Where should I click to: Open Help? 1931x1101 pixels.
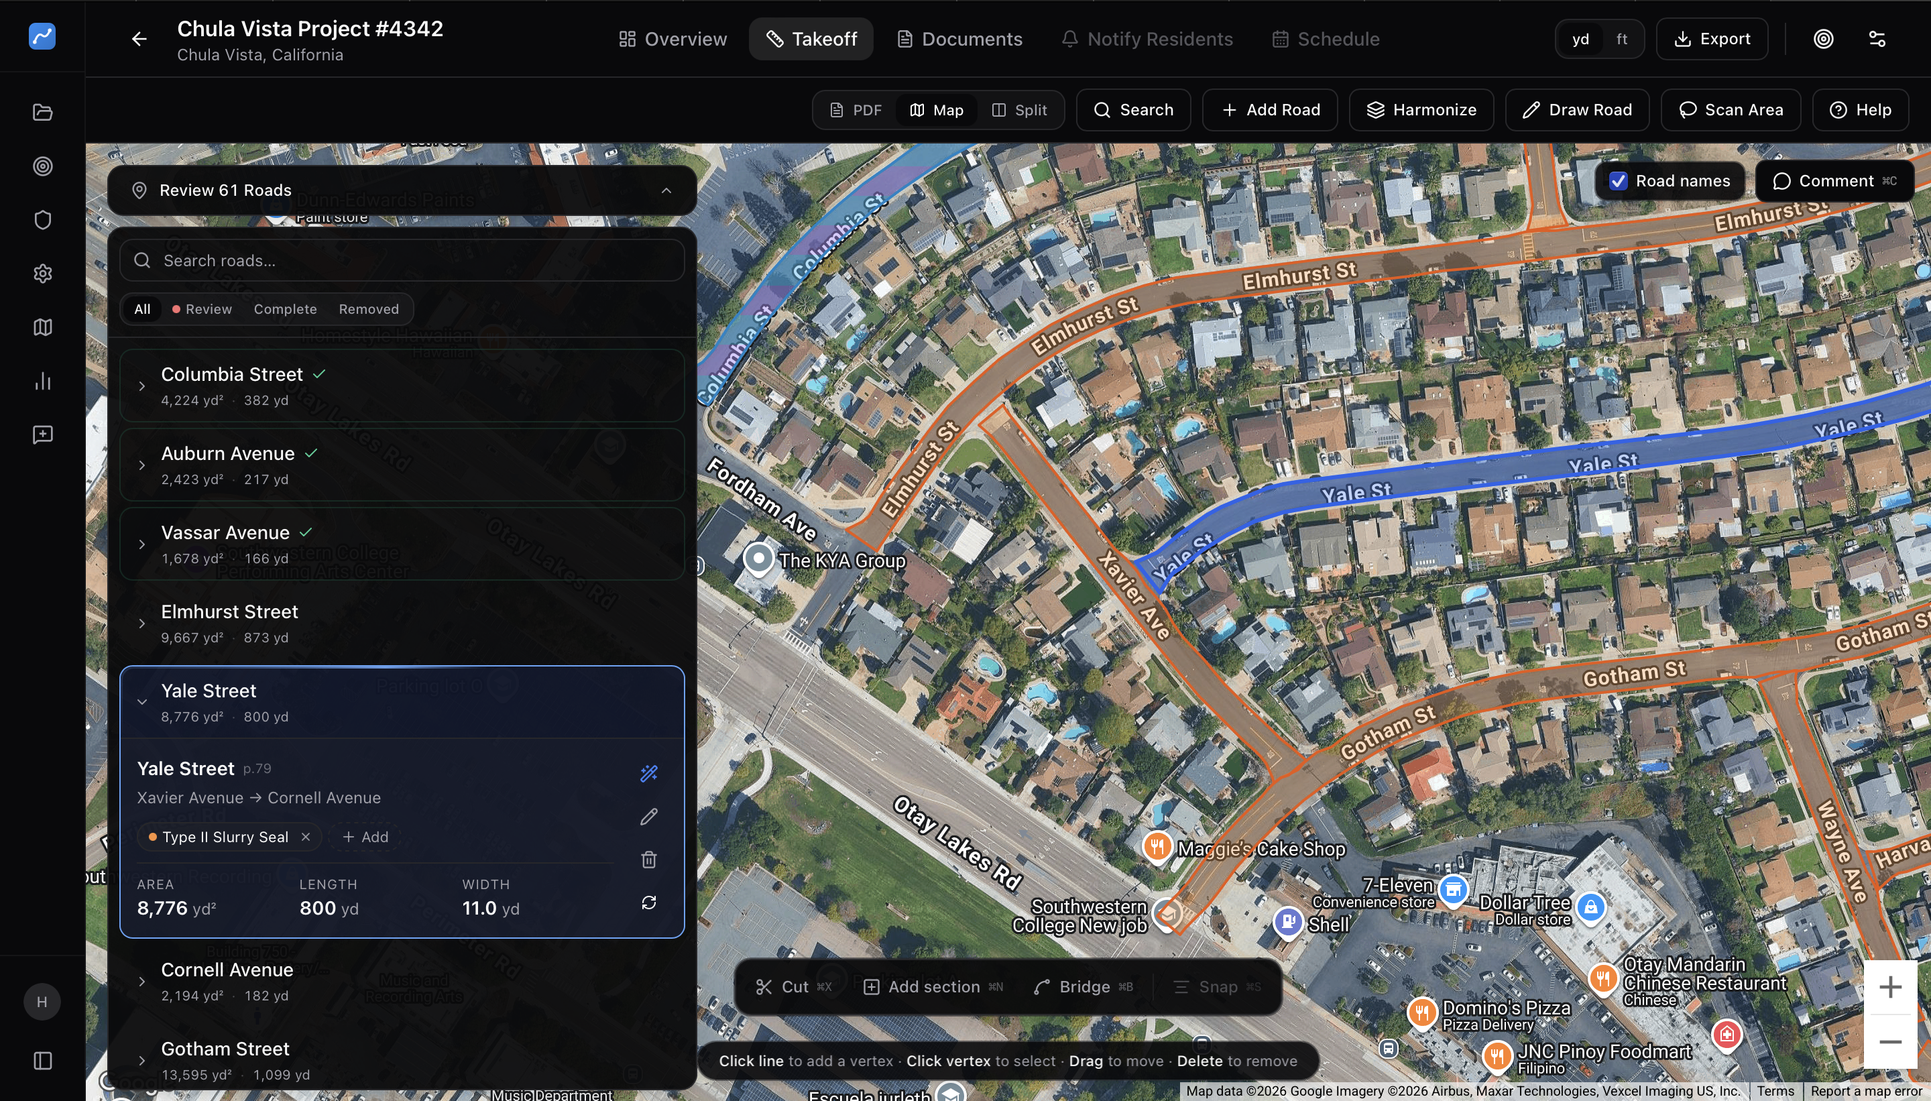click(x=1859, y=110)
